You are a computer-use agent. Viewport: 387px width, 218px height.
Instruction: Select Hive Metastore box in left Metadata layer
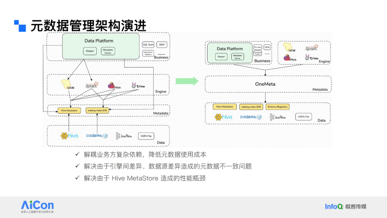[70, 110]
